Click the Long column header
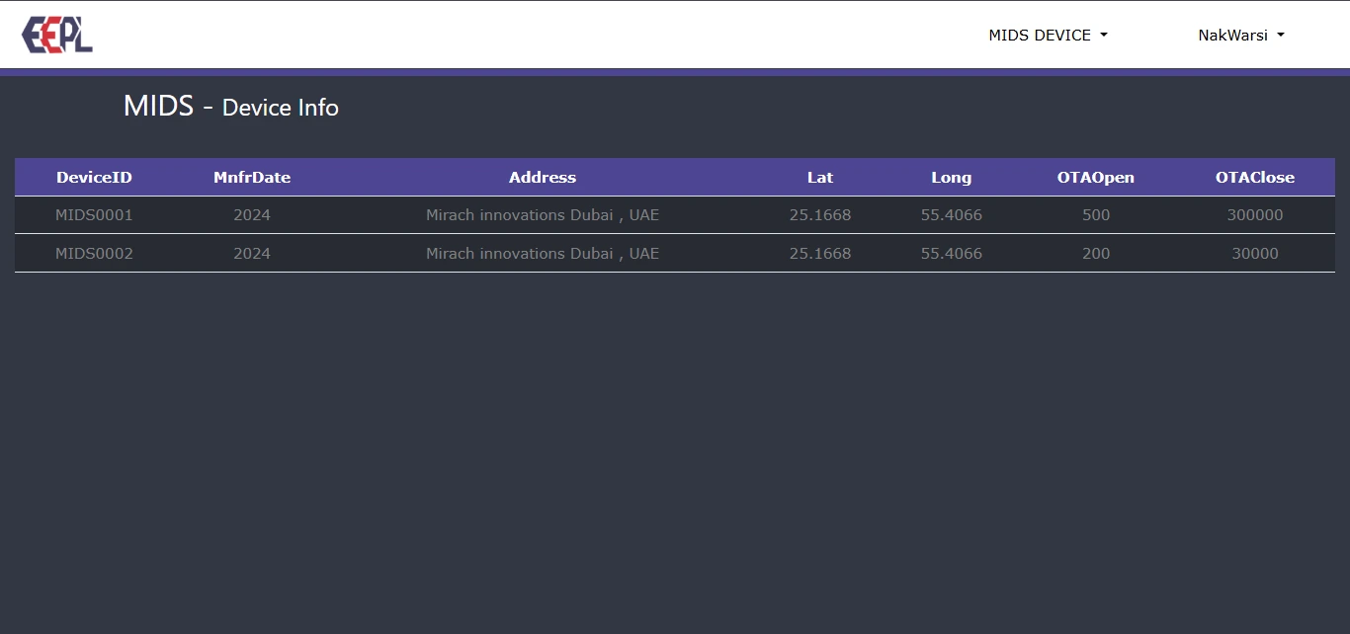The height and width of the screenshot is (634, 1350). pyautogui.click(x=952, y=178)
